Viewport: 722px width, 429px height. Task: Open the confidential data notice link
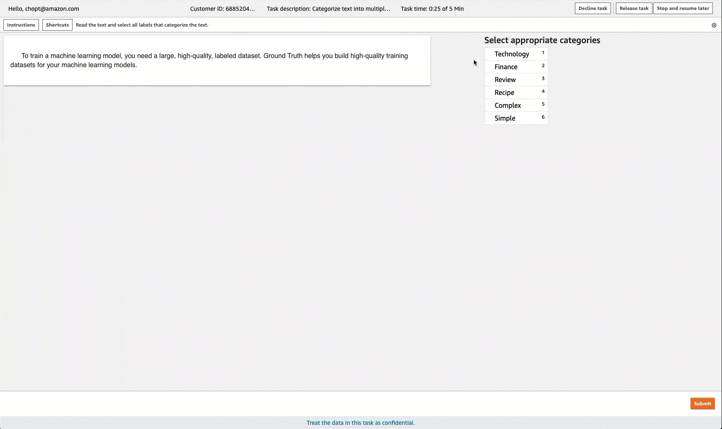tap(360, 423)
